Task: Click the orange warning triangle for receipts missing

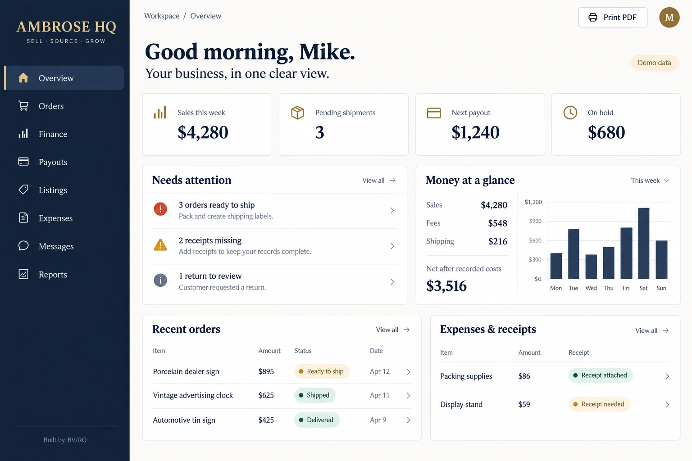Action: 160,244
